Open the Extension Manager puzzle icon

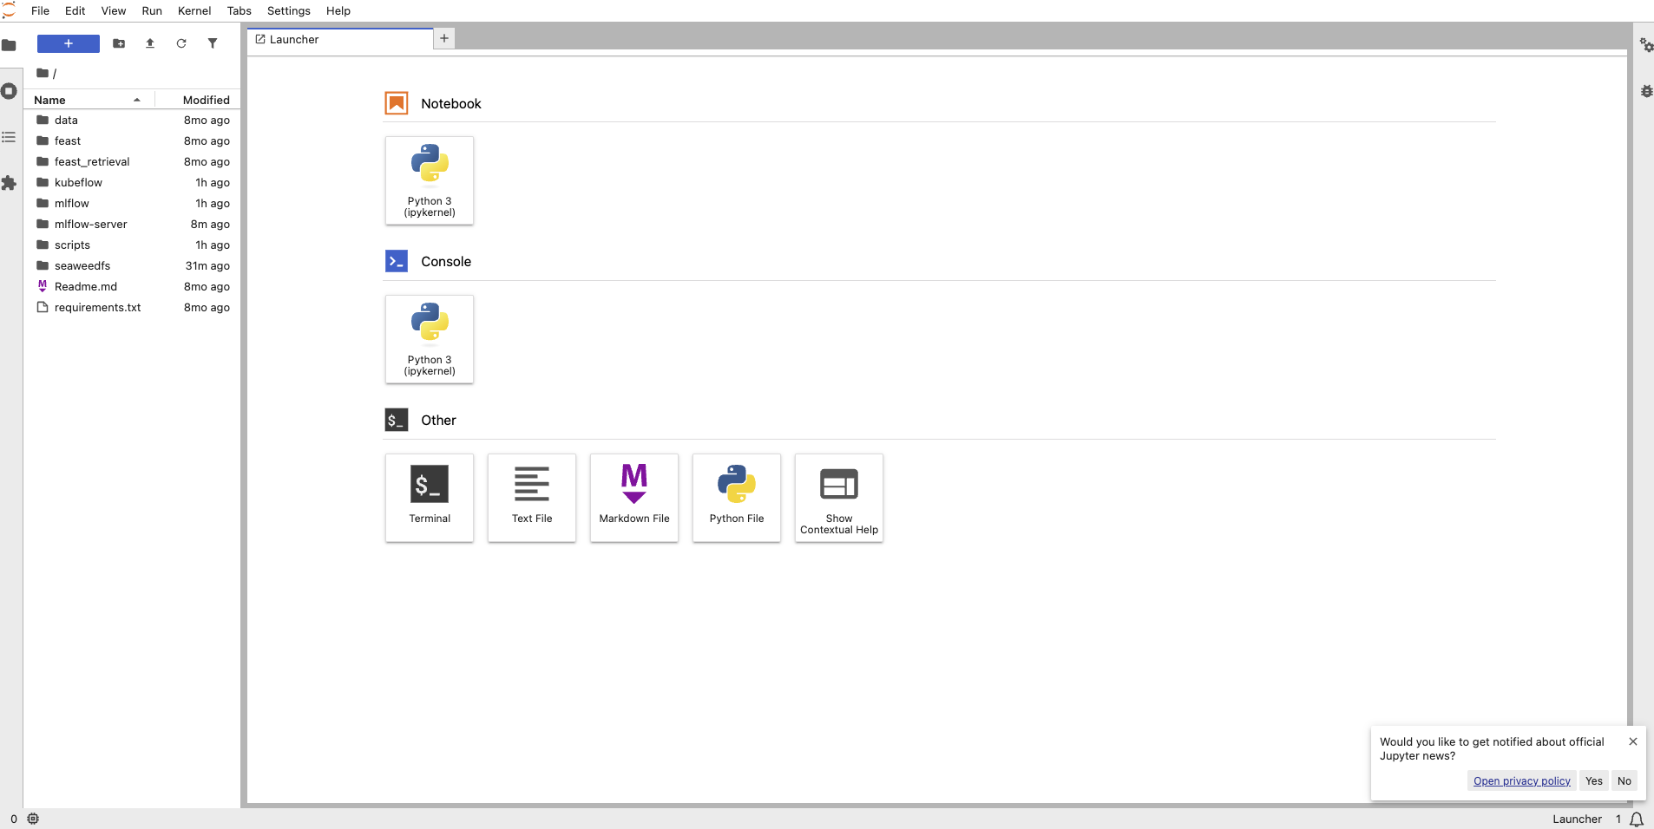[9, 183]
